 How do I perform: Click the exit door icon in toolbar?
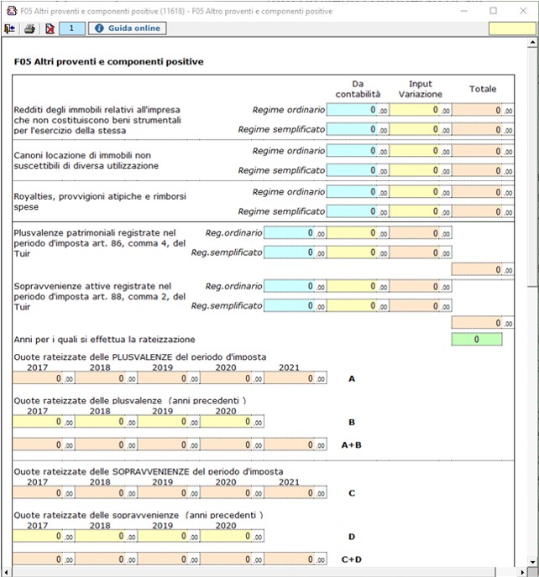(x=9, y=29)
